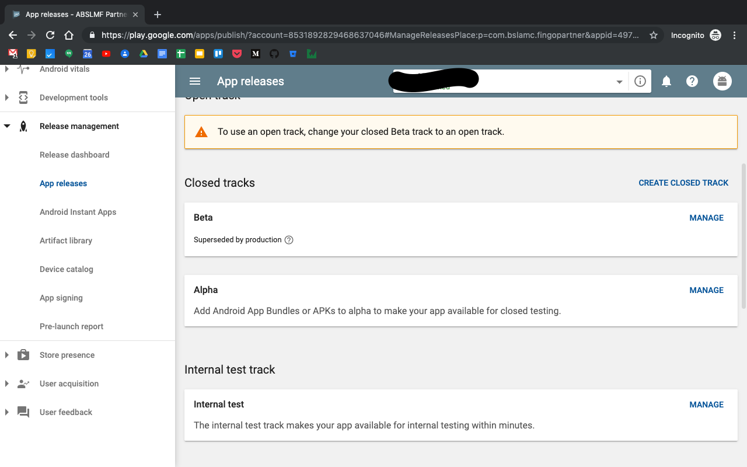Open Android Instant Apps

tap(78, 212)
